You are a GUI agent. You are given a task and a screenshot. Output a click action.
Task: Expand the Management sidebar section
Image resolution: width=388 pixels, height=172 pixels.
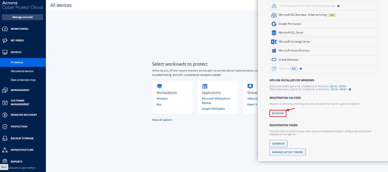(20, 90)
